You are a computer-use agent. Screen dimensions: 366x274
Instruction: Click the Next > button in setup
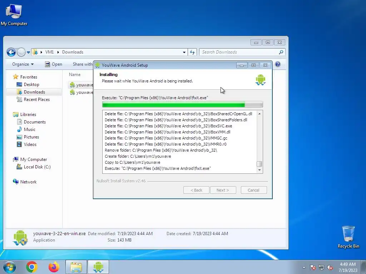[223, 190]
